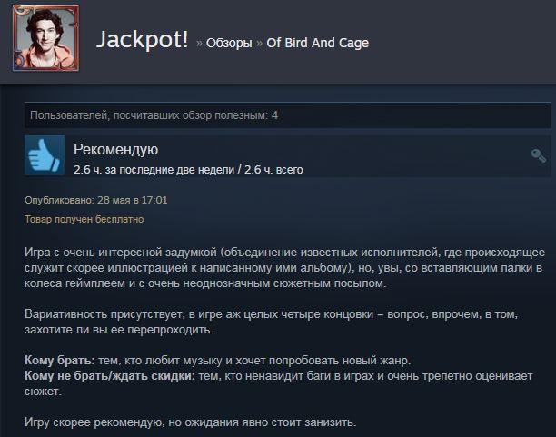Click the blue thumbs-up recommendation icon

(45, 155)
